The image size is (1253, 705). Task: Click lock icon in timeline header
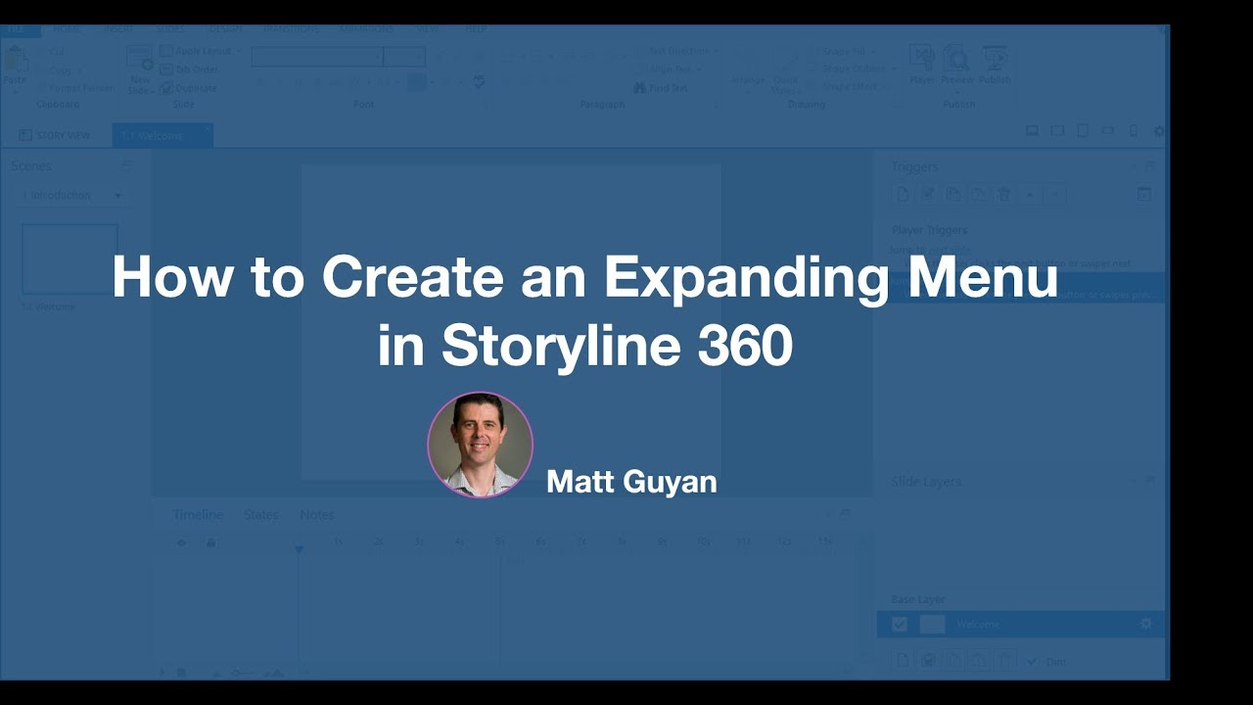click(210, 542)
